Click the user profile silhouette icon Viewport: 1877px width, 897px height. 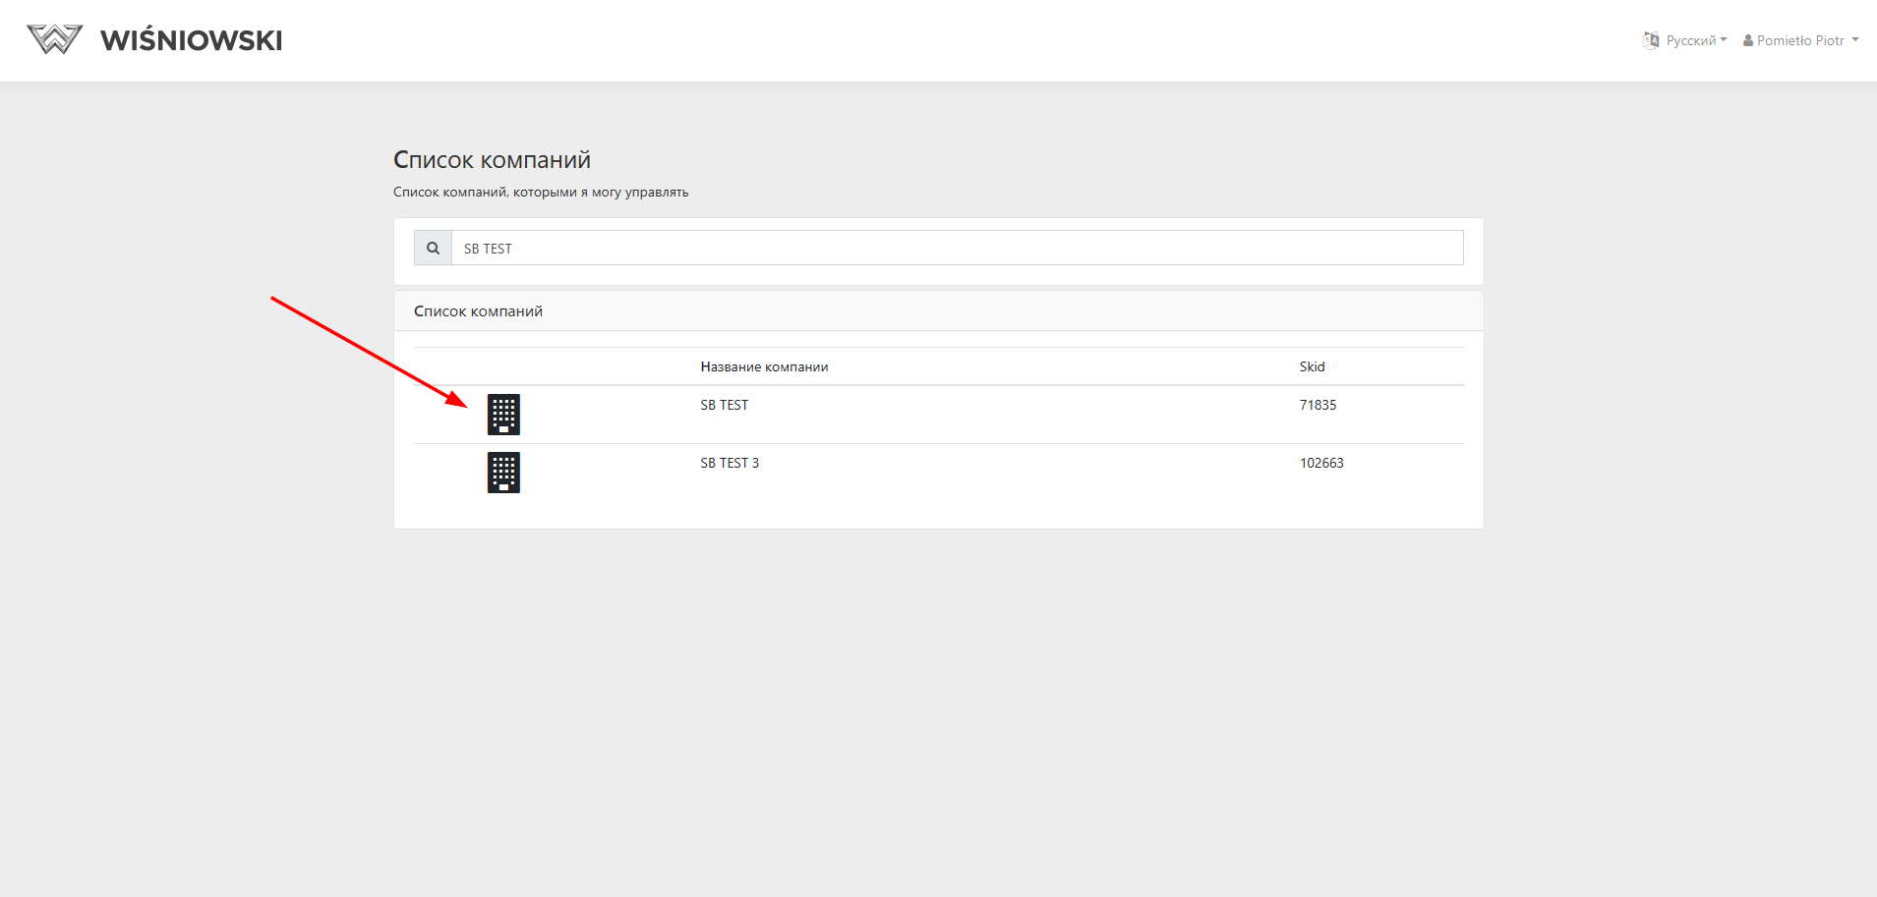pos(1748,41)
